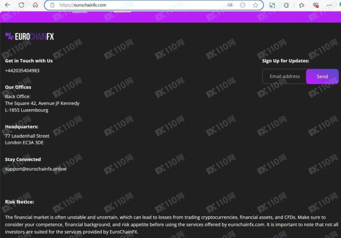Click the support@eurochainfx.online email link

point(36,169)
